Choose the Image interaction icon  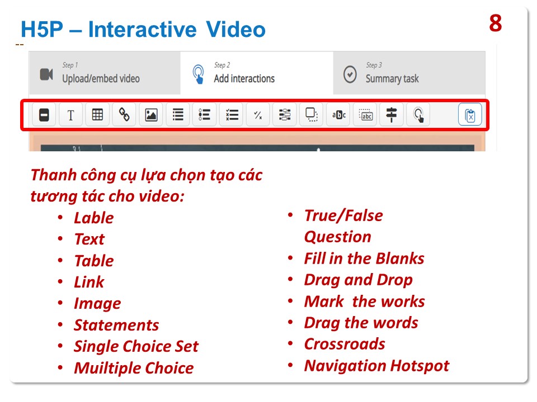click(151, 115)
